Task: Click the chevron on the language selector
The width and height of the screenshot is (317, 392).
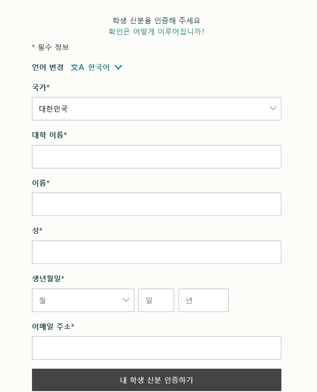Action: (x=118, y=67)
